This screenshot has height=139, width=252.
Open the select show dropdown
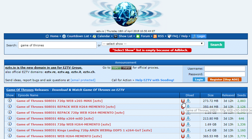click(x=153, y=44)
